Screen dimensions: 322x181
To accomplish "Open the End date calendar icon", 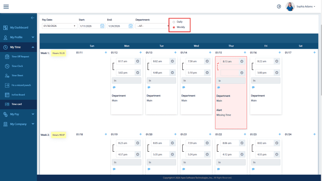I will pyautogui.click(x=131, y=26).
